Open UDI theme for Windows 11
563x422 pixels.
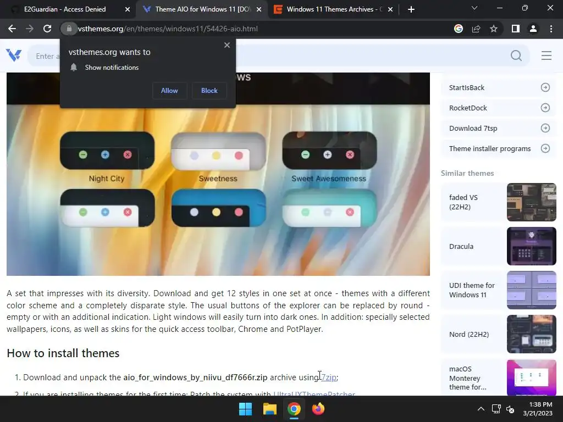(x=472, y=290)
